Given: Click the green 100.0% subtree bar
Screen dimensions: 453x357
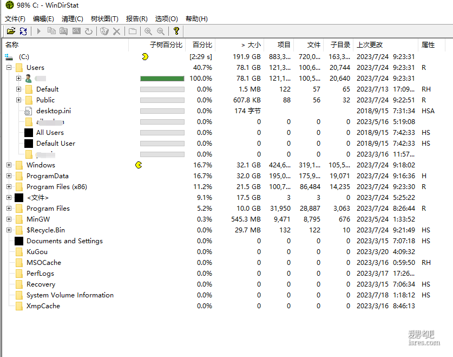Looking at the screenshot, I should 162,79.
